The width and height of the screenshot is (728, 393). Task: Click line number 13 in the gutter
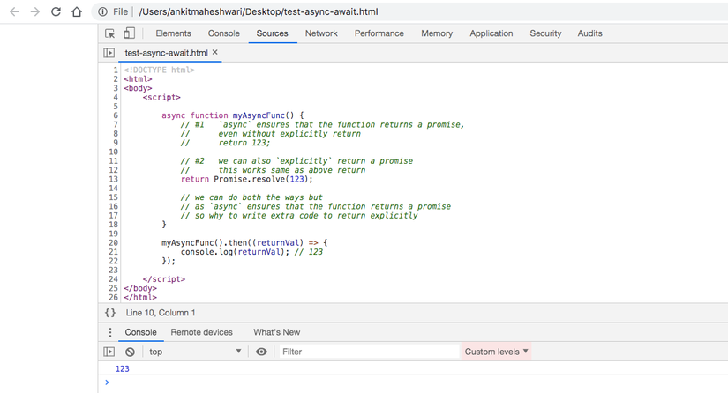coord(113,180)
